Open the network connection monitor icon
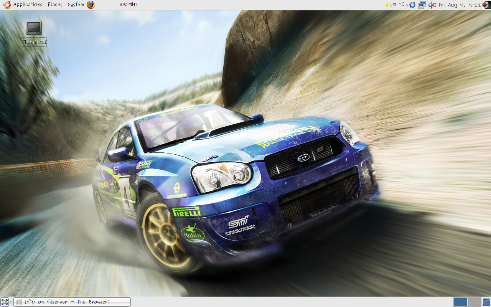The image size is (491, 307). click(422, 5)
